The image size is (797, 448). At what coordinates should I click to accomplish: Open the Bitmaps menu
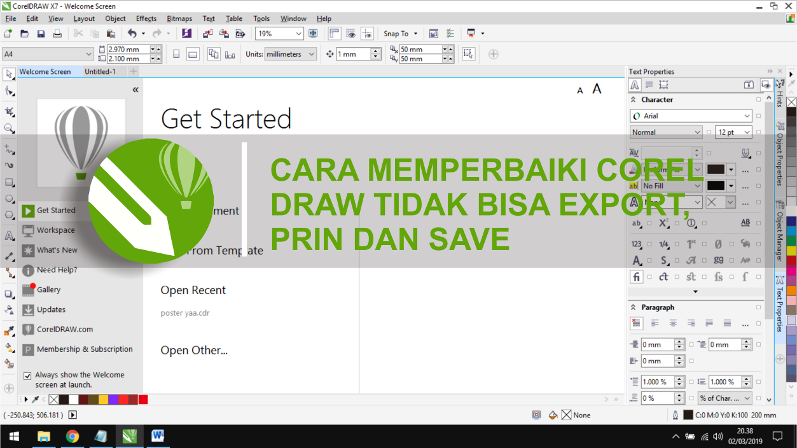pyautogui.click(x=179, y=18)
